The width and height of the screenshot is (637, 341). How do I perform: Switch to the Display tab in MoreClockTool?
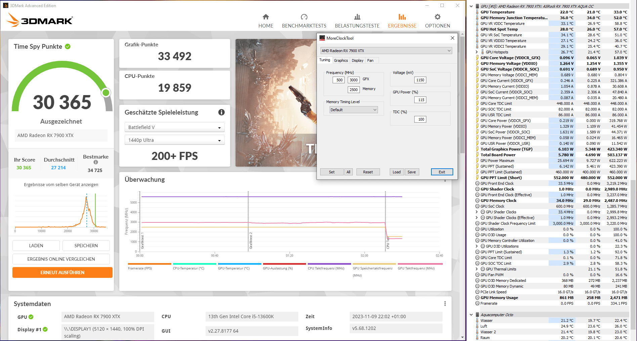tap(357, 60)
